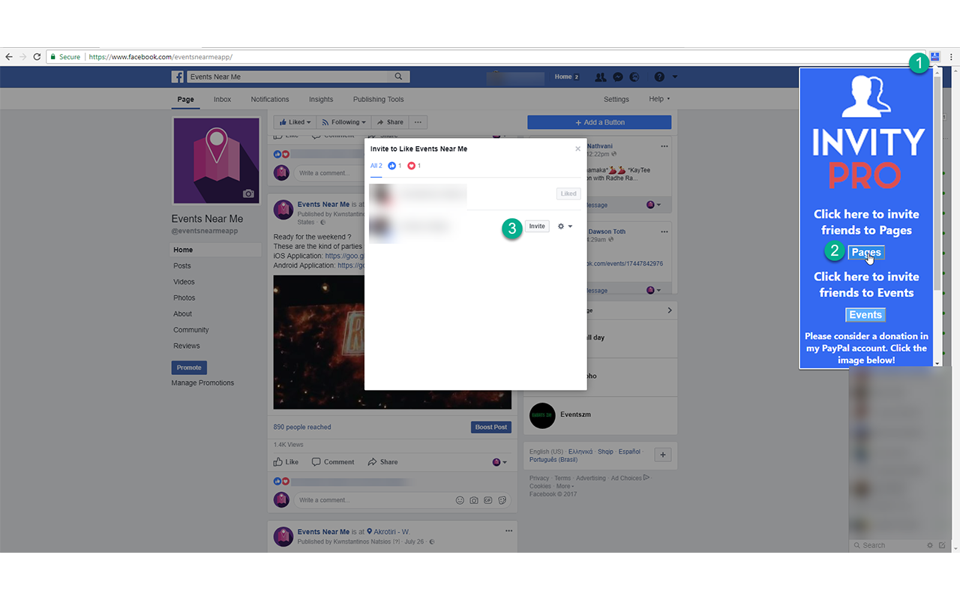The width and height of the screenshot is (960, 600).
Task: Invite the friend via the Invite button
Action: (537, 226)
